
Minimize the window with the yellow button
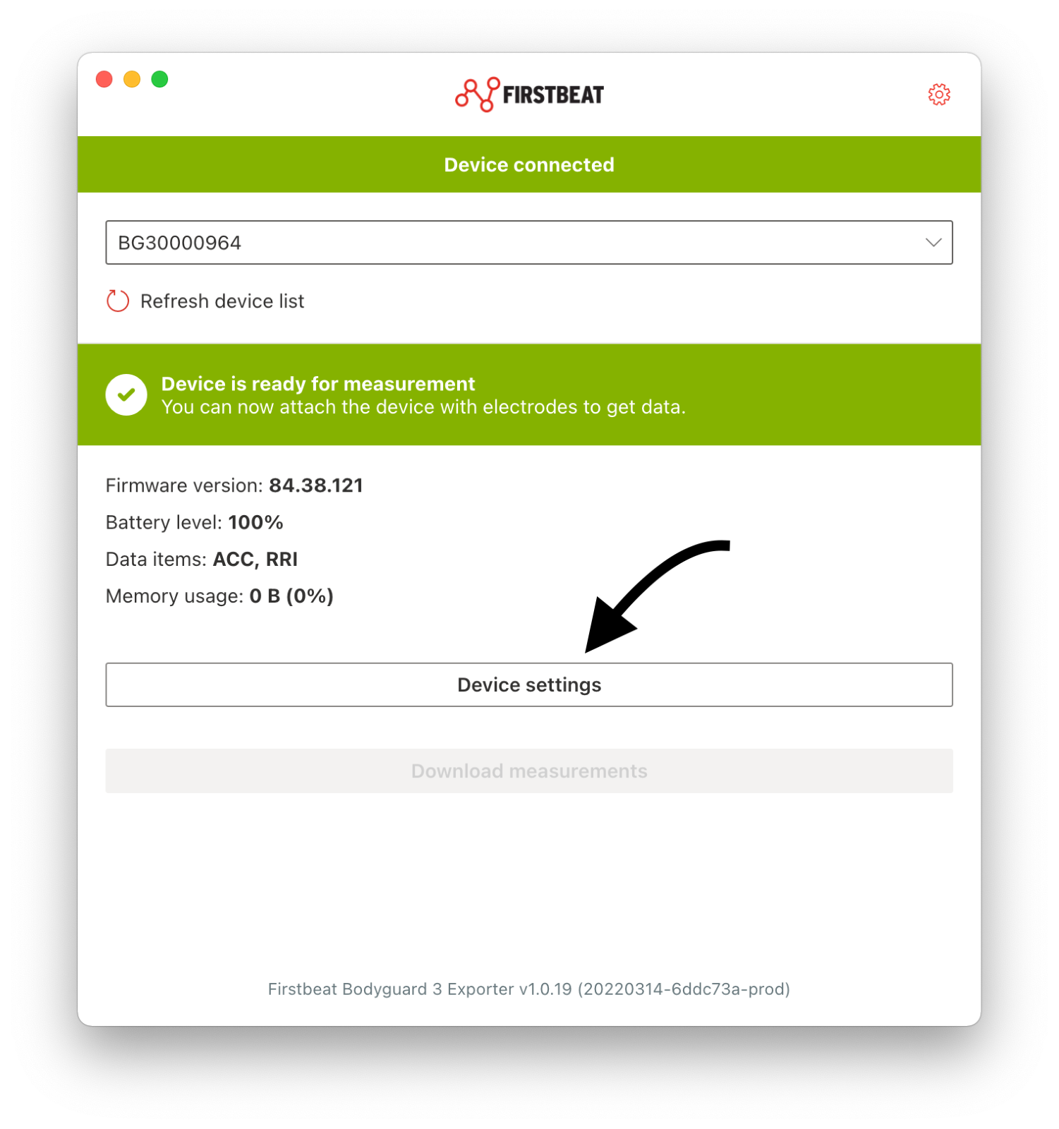pos(132,79)
